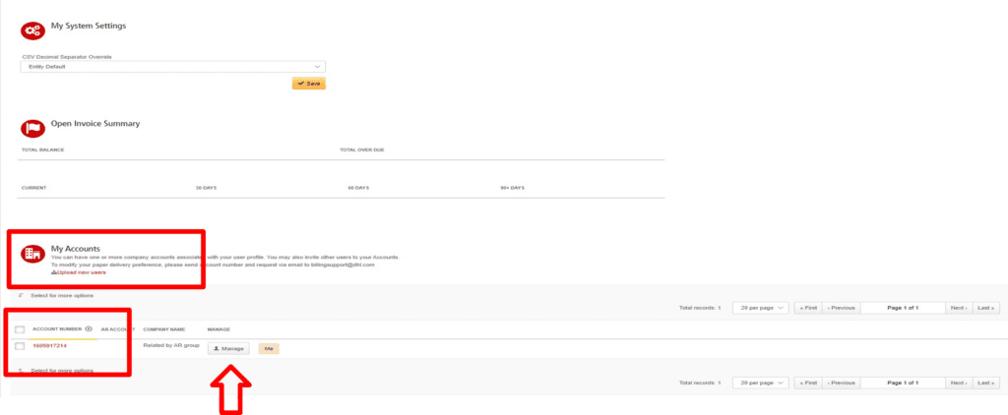
Task: Click Previous in the bottom pagination
Action: (x=841, y=382)
